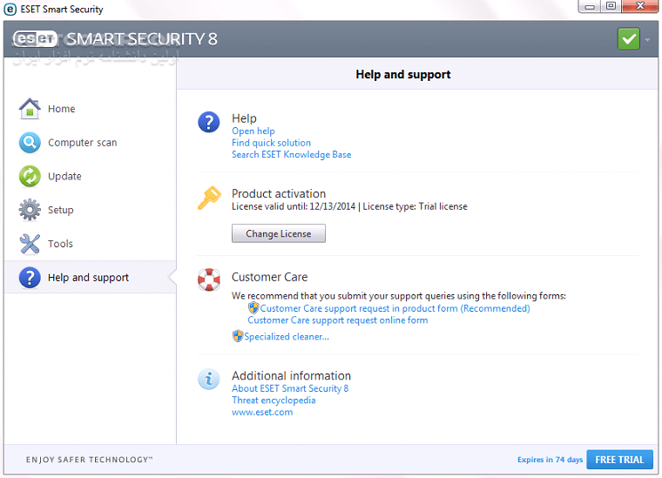Click the license validity date text

click(294, 206)
